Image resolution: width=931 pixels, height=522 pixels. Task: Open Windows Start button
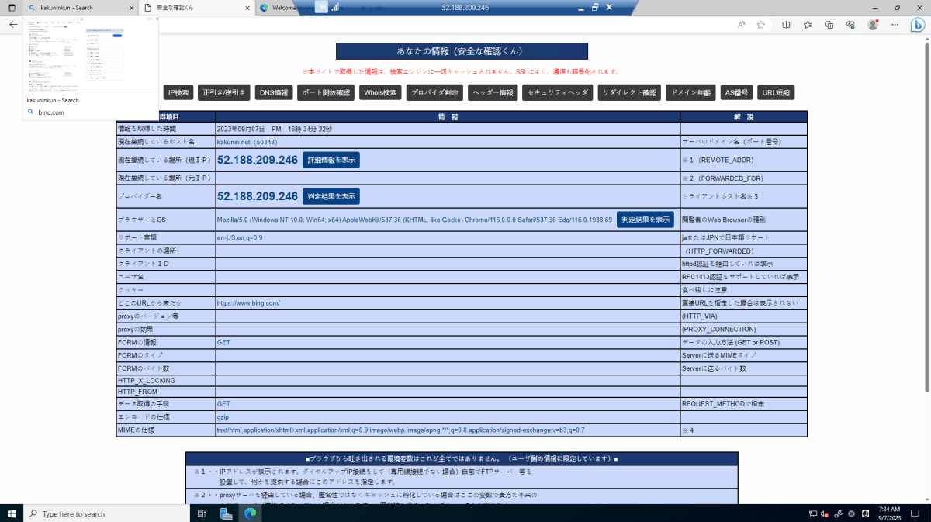pyautogui.click(x=12, y=513)
